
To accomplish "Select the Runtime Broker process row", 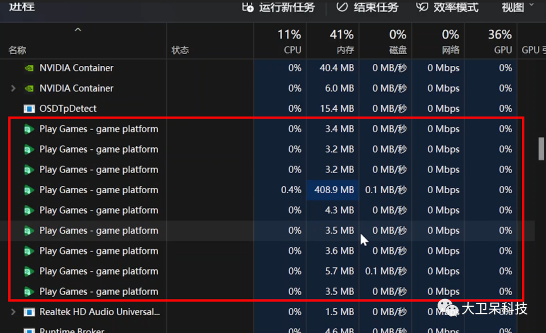I will 267,329.
